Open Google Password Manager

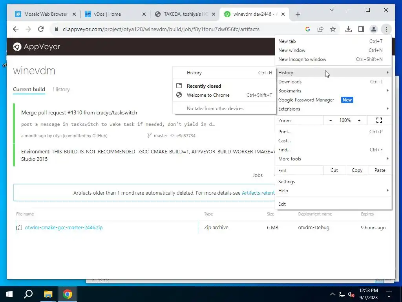pyautogui.click(x=333, y=100)
